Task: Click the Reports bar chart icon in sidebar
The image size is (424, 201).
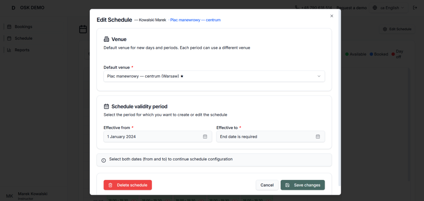Action: coord(9,50)
